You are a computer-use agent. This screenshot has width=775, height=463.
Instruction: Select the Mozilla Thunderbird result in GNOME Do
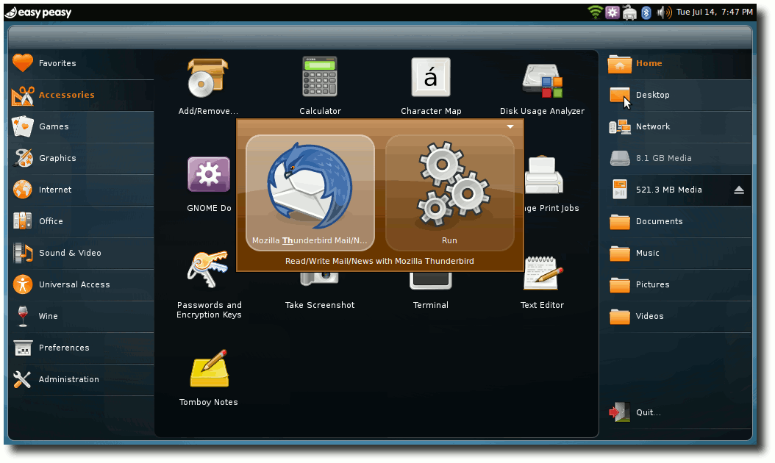tap(310, 193)
